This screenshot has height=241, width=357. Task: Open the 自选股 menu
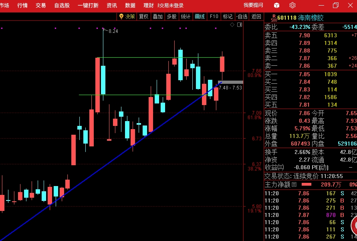click(x=62, y=5)
